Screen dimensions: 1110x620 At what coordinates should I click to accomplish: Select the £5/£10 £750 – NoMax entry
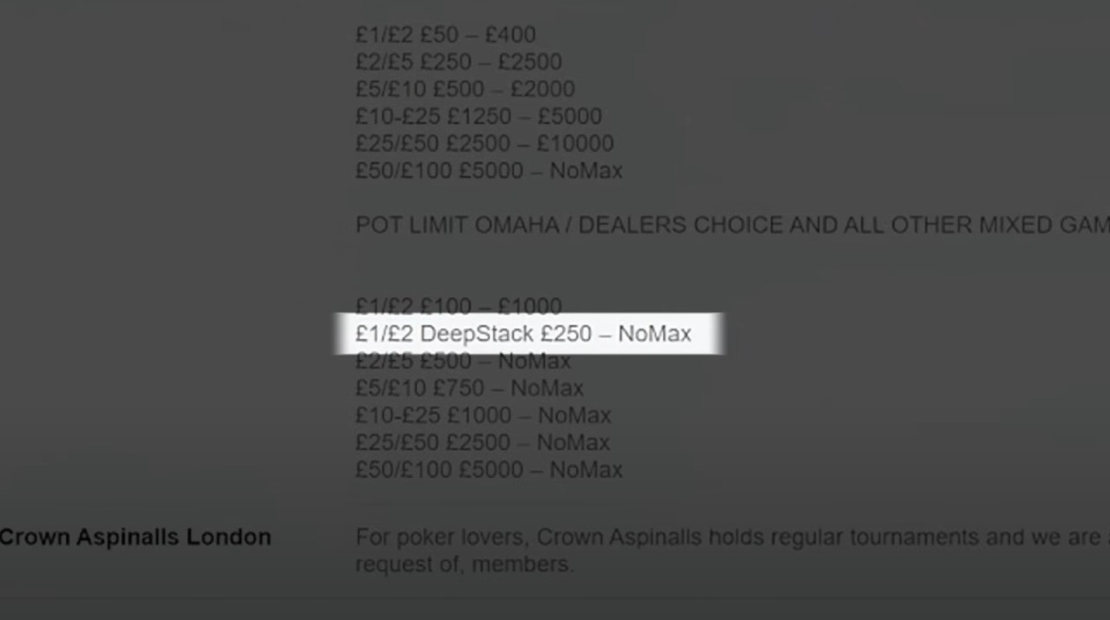tap(469, 388)
